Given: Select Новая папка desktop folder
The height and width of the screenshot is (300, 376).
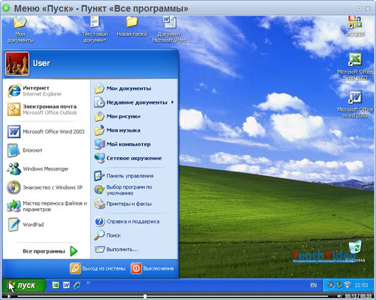Looking at the screenshot, I should coord(132,27).
